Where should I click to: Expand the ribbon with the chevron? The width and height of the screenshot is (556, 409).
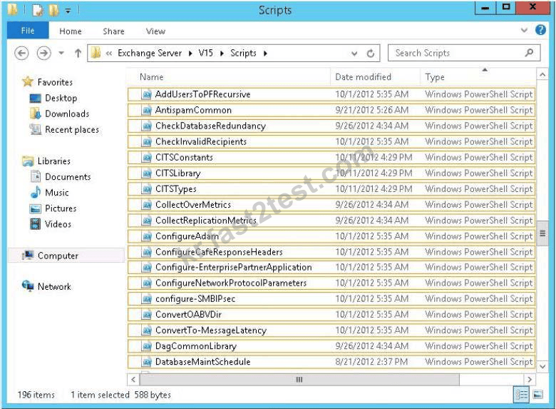(x=524, y=30)
